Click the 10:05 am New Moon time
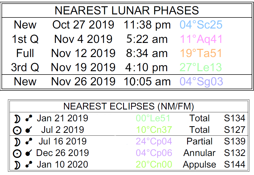This screenshot has width=254, height=175. (x=147, y=82)
